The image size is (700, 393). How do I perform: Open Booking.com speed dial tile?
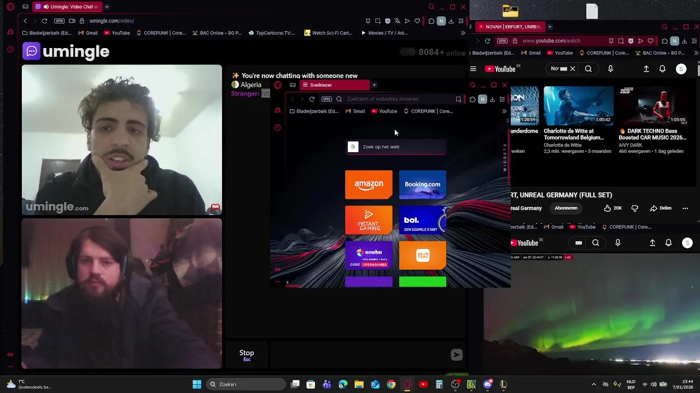[x=423, y=184]
